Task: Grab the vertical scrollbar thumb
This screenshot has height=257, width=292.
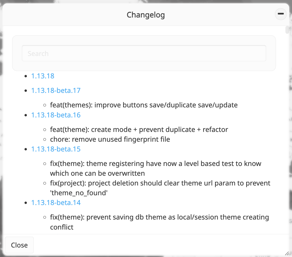Action: coord(287,30)
